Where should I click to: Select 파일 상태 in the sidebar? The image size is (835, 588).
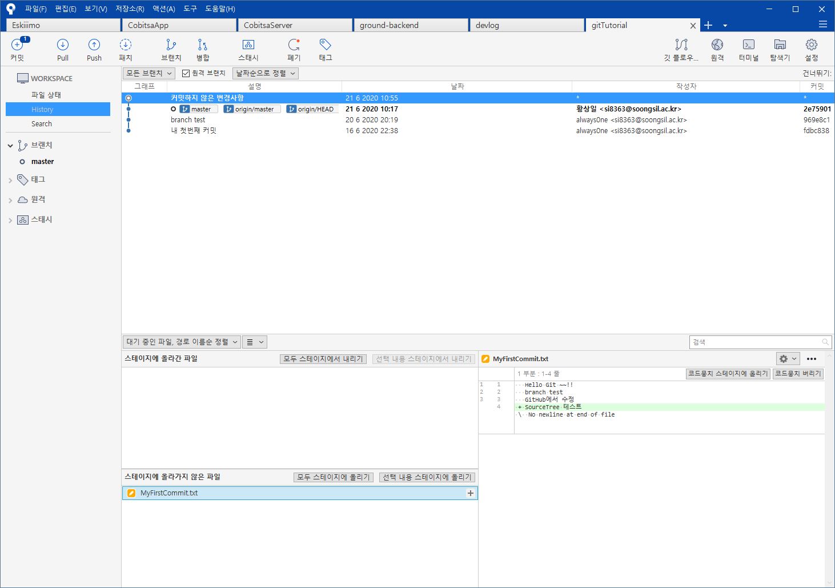coord(58,95)
